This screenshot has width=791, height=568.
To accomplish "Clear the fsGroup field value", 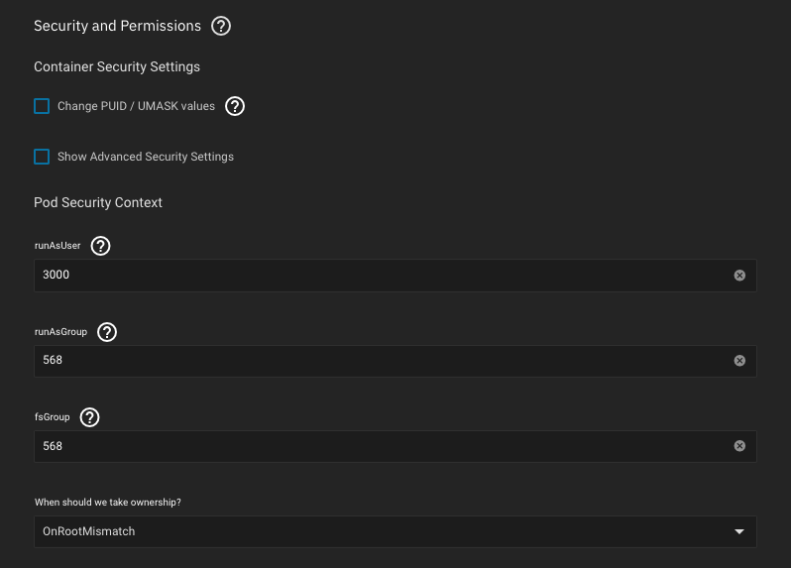I will (x=739, y=446).
